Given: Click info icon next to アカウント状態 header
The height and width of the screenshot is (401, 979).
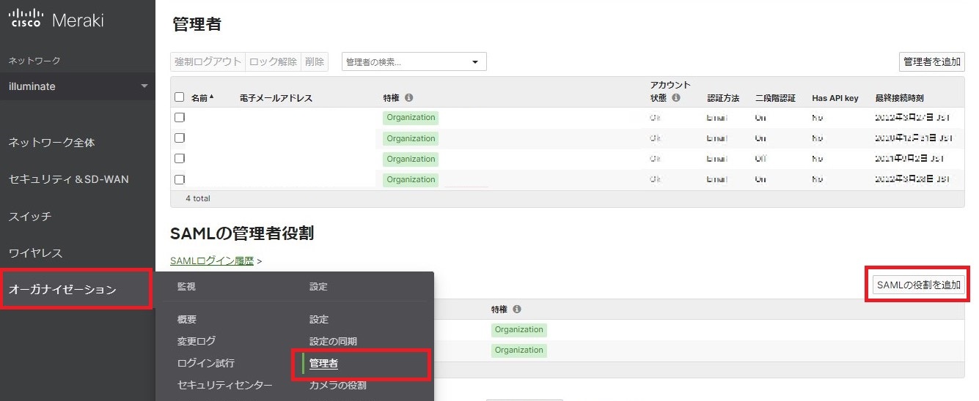Looking at the screenshot, I should 676,98.
